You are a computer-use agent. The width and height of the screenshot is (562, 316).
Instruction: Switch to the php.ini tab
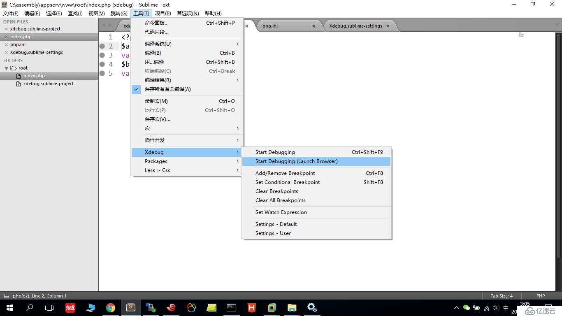coord(270,26)
